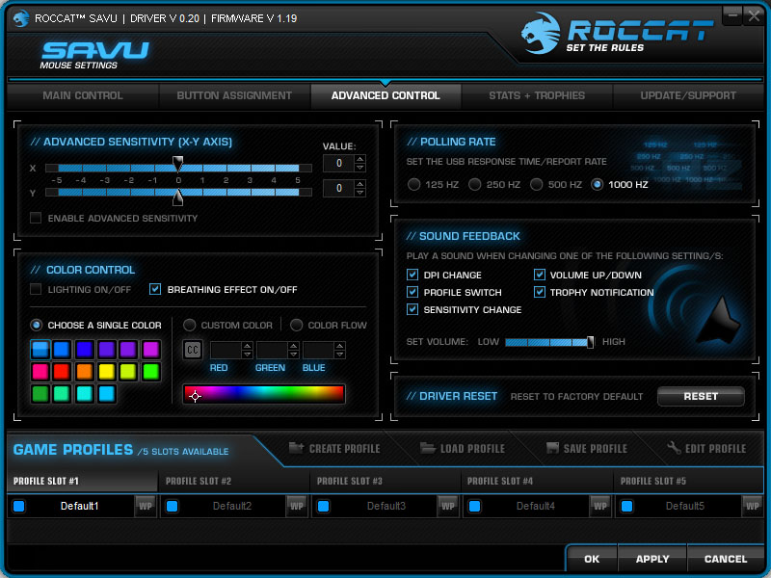Click Save Profile with floppy disk icon
Screen dimensions: 771x578
coord(587,448)
